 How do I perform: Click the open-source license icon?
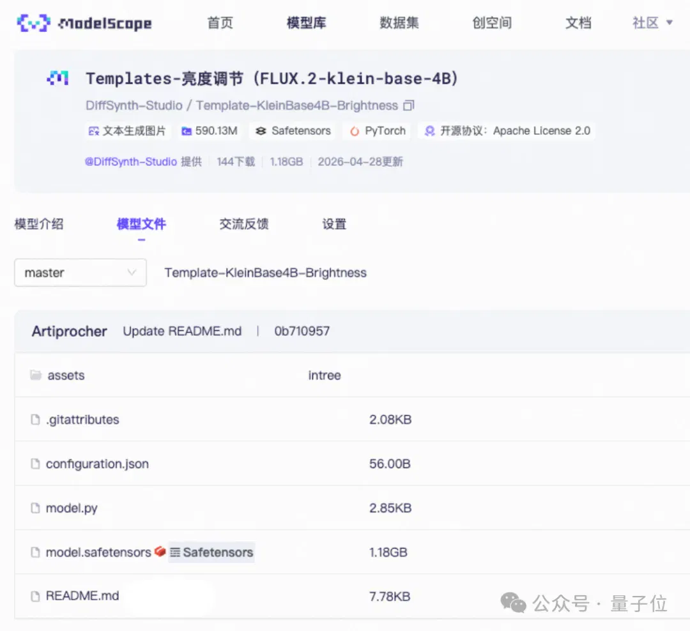click(x=429, y=131)
